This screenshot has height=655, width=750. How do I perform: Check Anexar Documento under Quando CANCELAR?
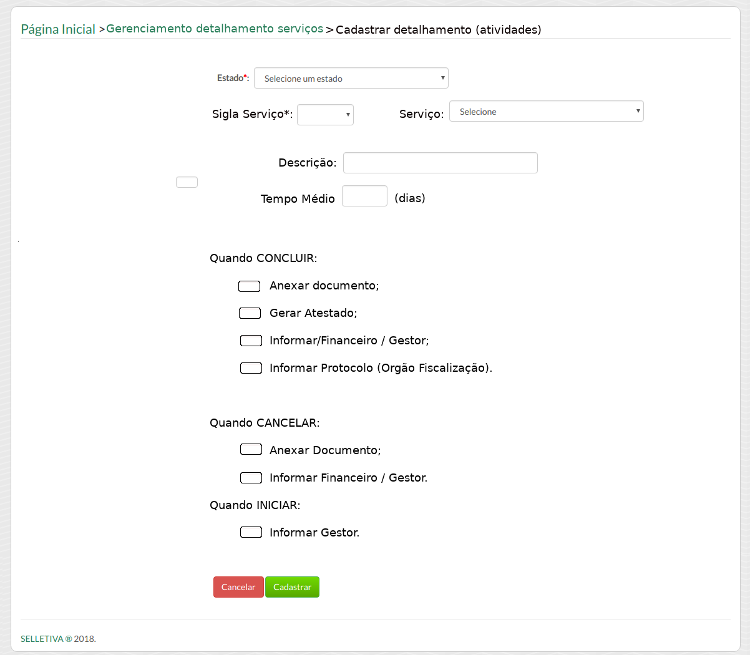pyautogui.click(x=251, y=450)
